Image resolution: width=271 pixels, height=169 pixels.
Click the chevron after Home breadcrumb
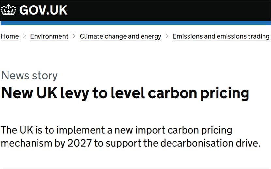pyautogui.click(x=24, y=36)
